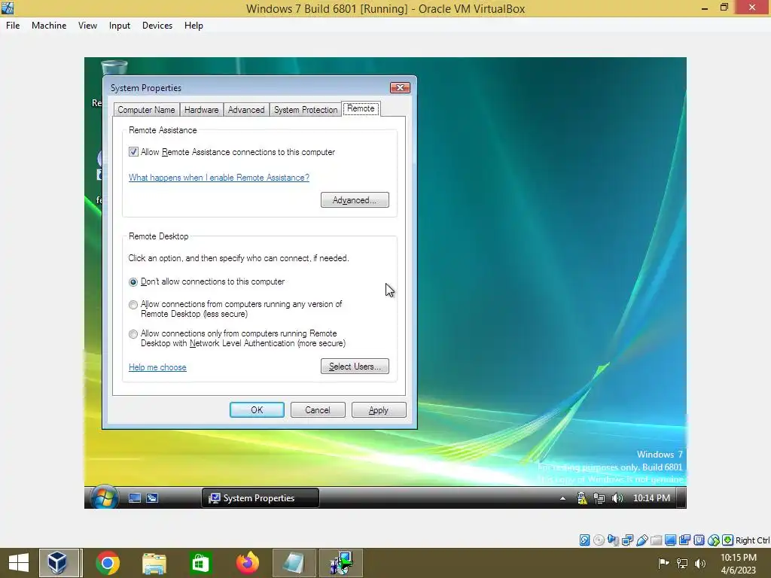Image resolution: width=771 pixels, height=578 pixels.
Task: Open the File menu
Action: 13,26
